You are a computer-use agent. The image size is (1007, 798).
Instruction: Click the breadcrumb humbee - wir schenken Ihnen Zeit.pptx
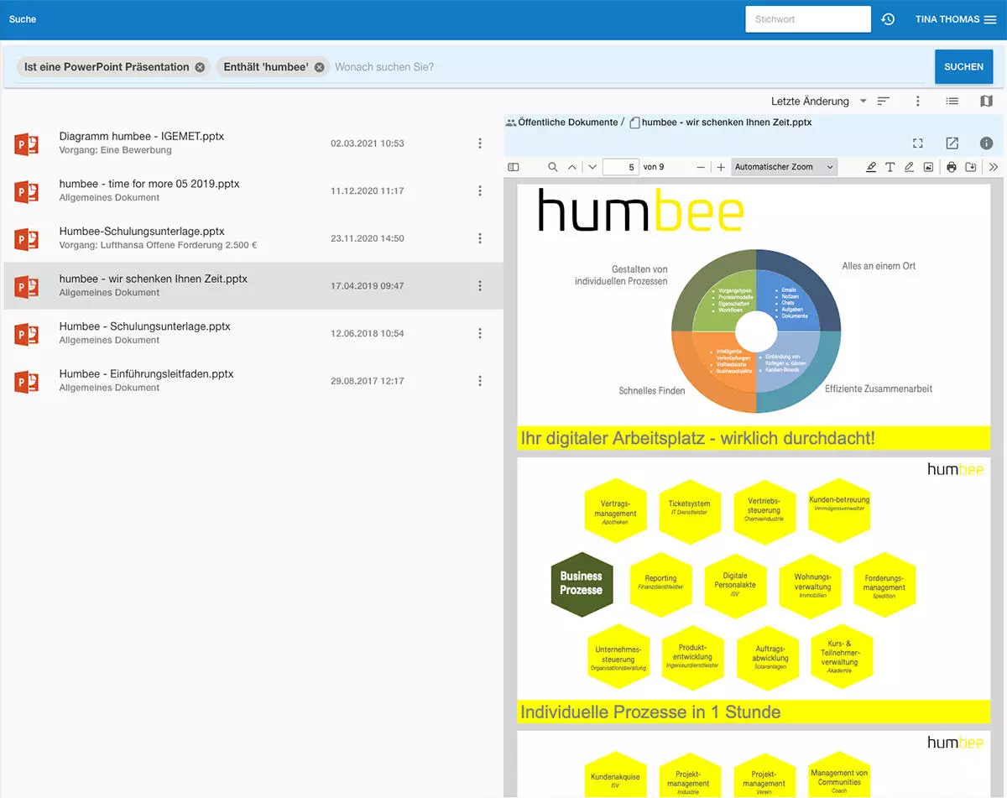click(727, 123)
